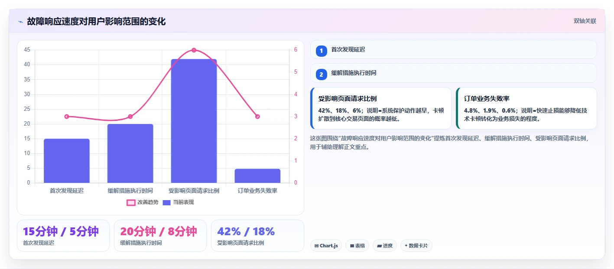Open the 受影响页面请求比例 info card
Image resolution: width=614 pixels, height=269 pixels.
pos(381,108)
